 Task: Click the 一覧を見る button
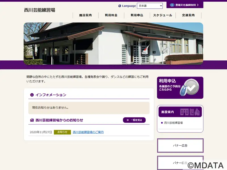(134, 120)
